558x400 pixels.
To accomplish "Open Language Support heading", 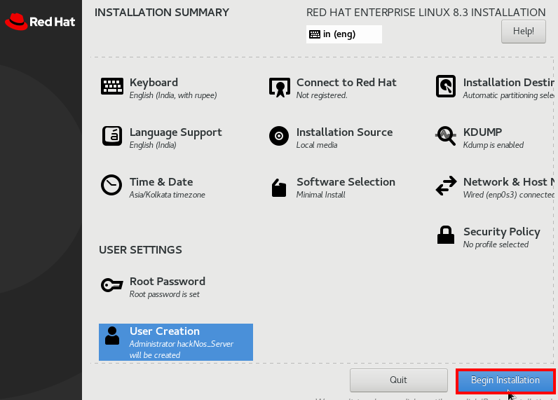I will tap(175, 132).
